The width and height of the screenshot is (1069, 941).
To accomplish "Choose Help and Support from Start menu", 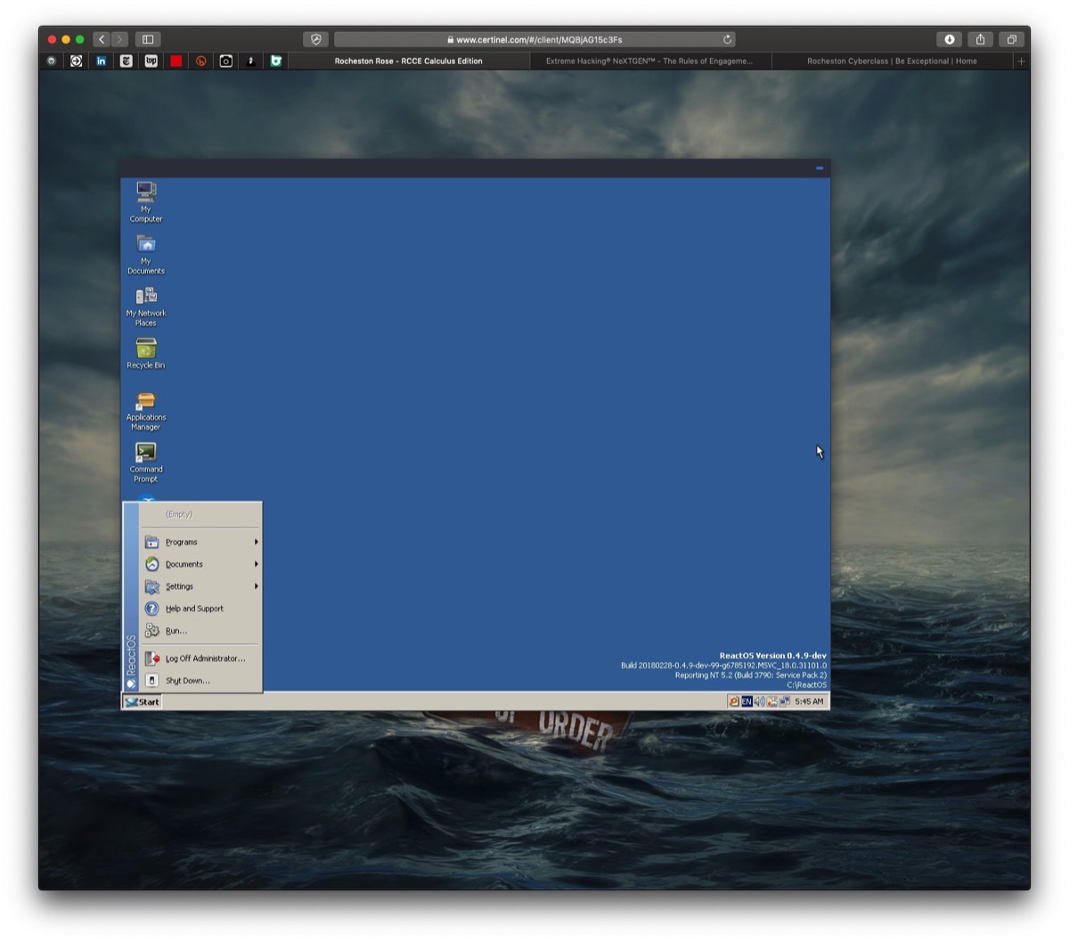I will (x=200, y=609).
